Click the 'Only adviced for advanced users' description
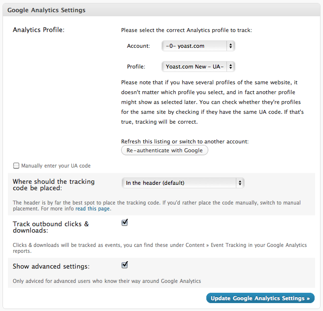The width and height of the screenshot is (323, 311). (x=107, y=281)
